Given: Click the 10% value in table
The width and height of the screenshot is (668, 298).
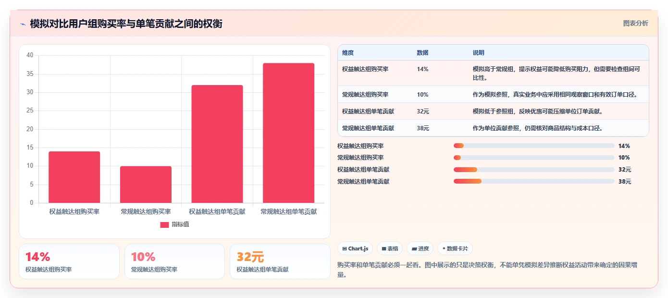Looking at the screenshot, I should (422, 95).
